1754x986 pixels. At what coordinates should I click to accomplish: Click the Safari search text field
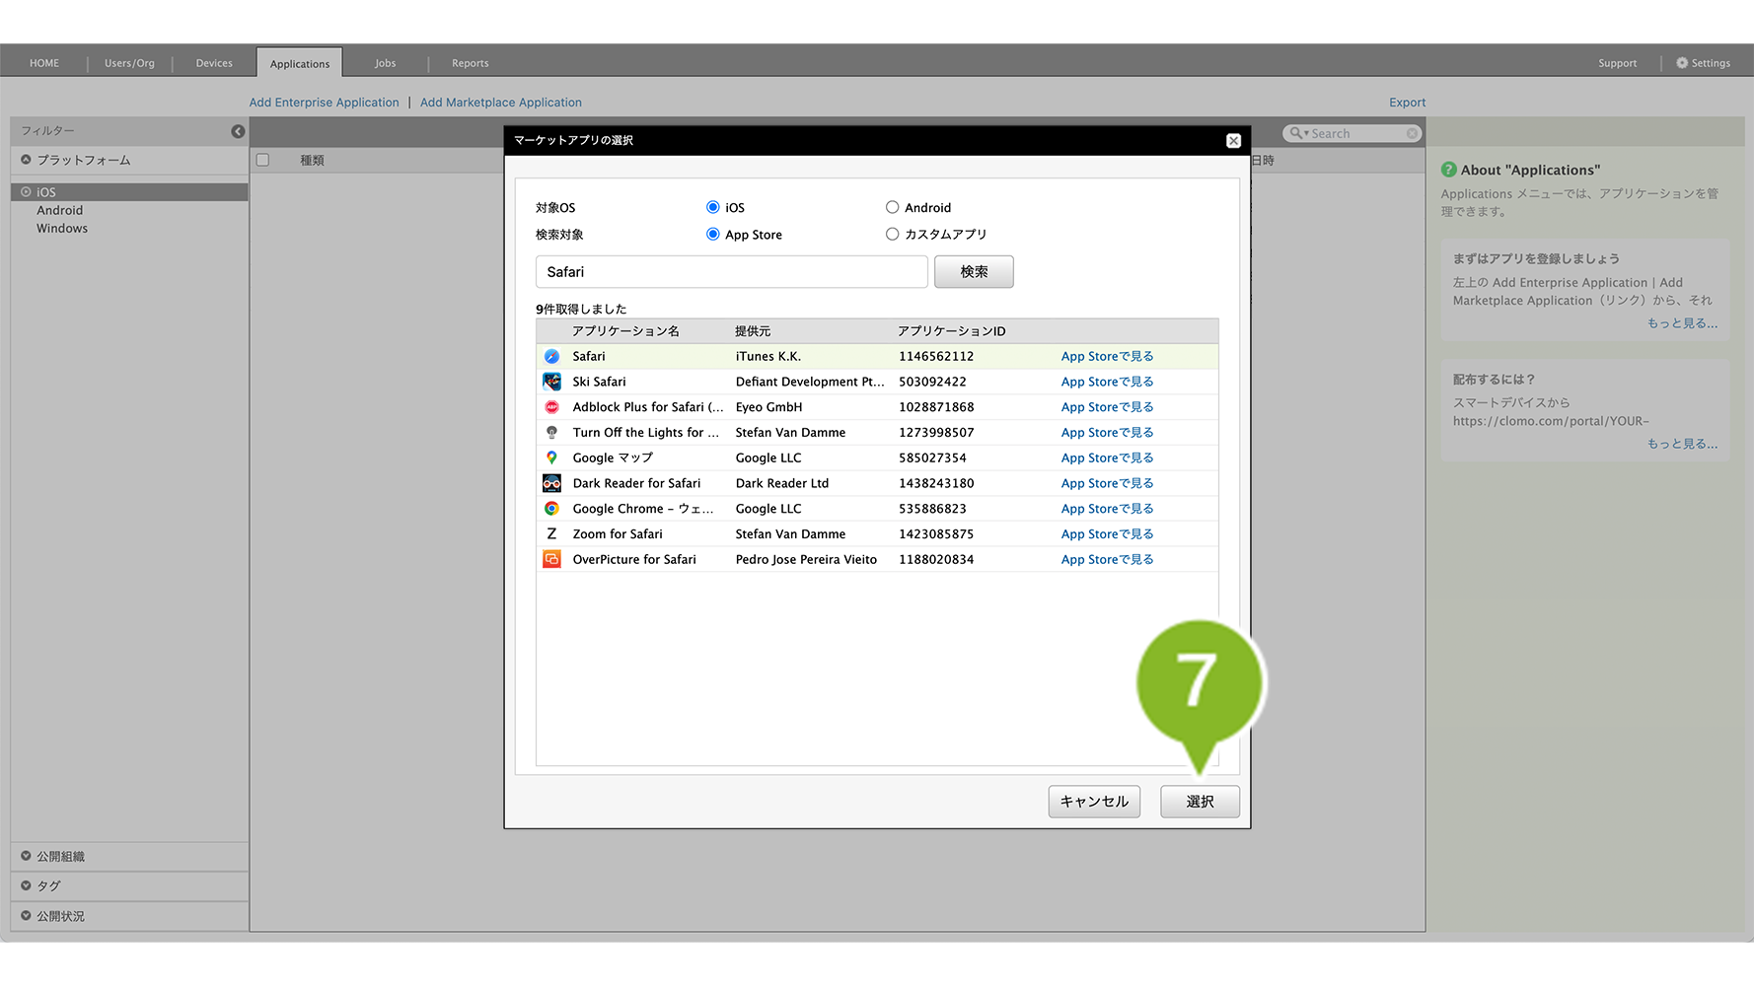point(731,272)
